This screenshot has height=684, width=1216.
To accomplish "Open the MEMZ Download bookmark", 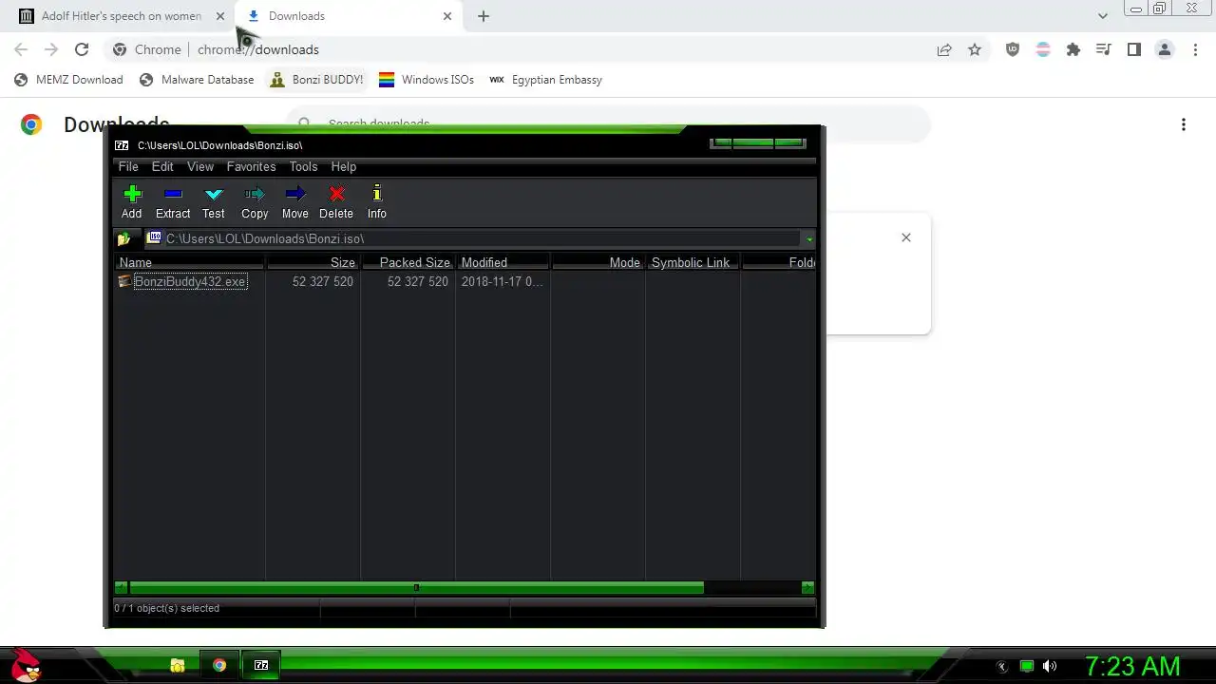I will coord(68,80).
